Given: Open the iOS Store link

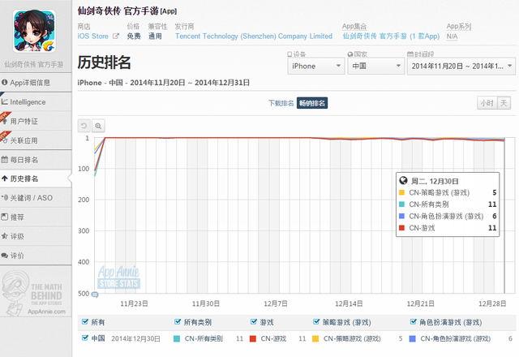Looking at the screenshot, I should 93,37.
